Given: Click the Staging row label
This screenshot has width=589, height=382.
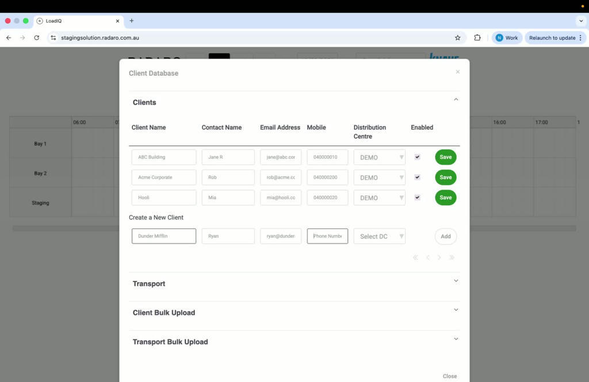Looking at the screenshot, I should pyautogui.click(x=40, y=203).
